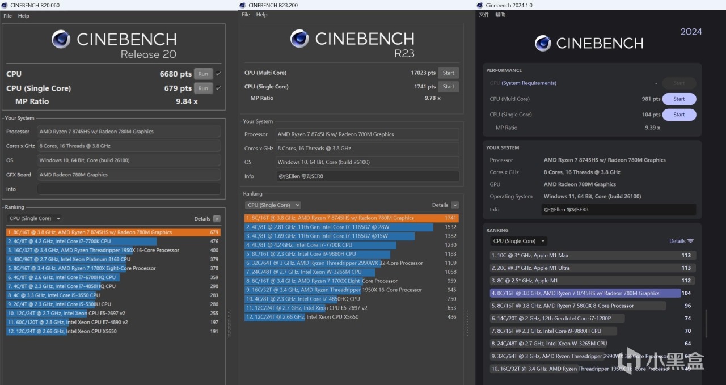Image resolution: width=726 pixels, height=385 pixels.
Task: Toggle the R20 CPU (Single Core) checkbox
Action: [x=218, y=88]
